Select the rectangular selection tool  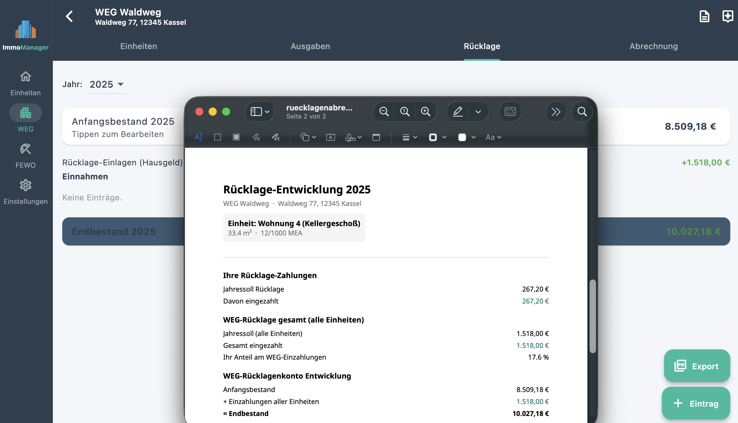[x=217, y=137]
